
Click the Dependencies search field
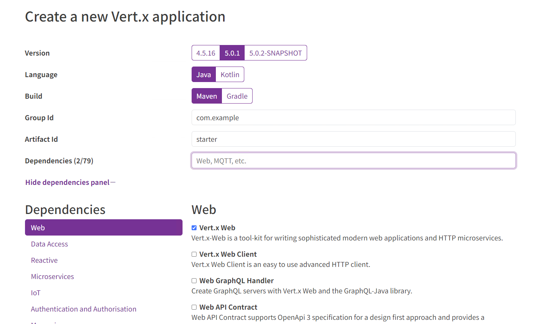pyautogui.click(x=354, y=161)
